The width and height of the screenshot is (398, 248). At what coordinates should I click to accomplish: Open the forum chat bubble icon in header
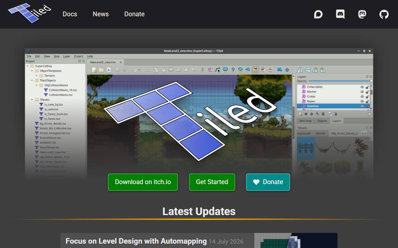(318, 14)
